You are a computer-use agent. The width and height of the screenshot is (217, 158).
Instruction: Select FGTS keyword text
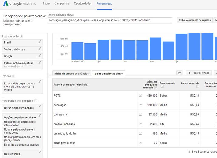coord(57,96)
